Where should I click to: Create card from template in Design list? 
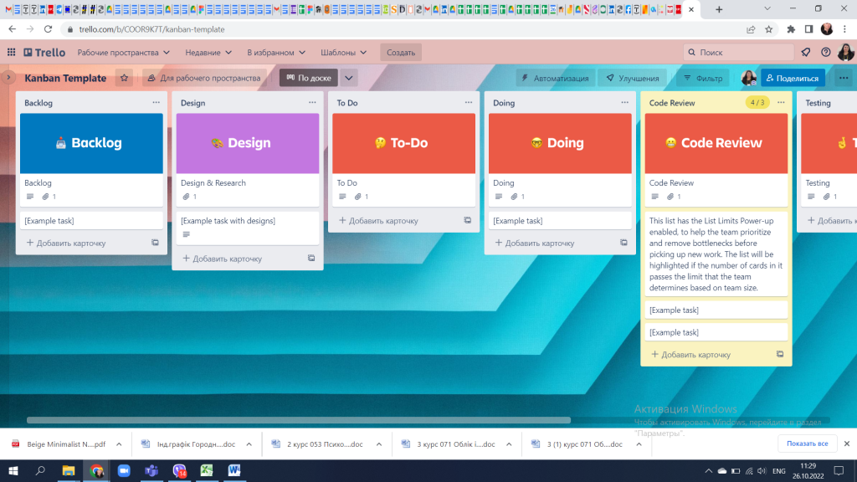(311, 258)
